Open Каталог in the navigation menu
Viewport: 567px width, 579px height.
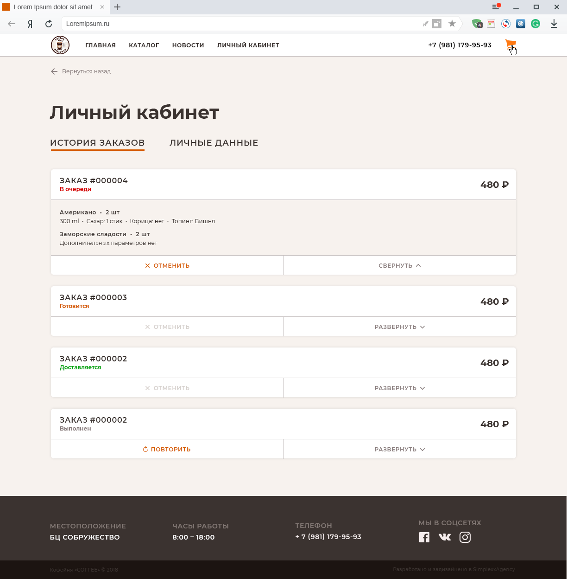coord(144,45)
